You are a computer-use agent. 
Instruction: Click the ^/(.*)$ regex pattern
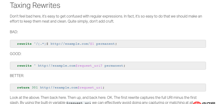click(x=41, y=44)
